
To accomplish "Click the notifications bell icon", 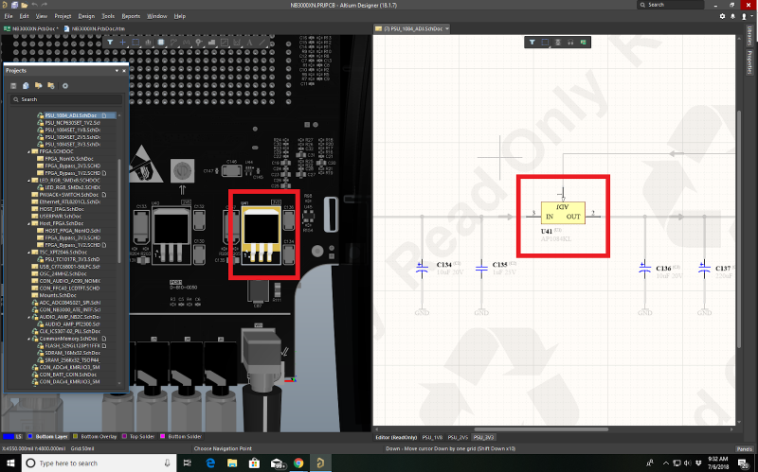I will pyautogui.click(x=733, y=16).
